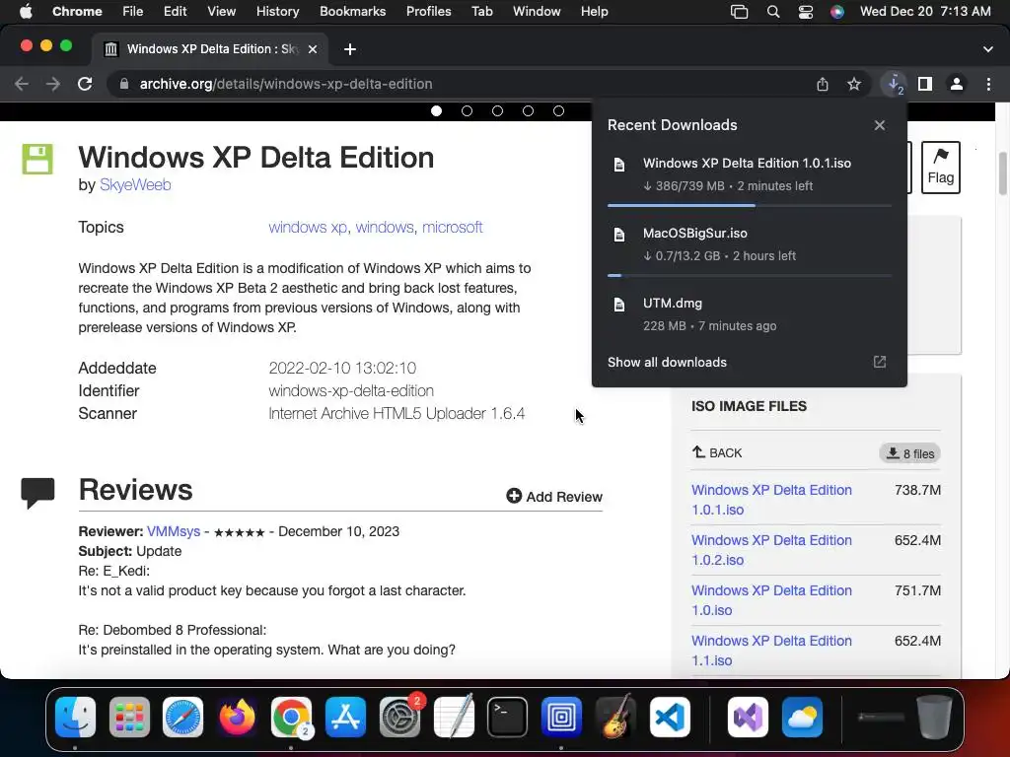Open App Store from the dock
This screenshot has height=757, width=1010.
[x=345, y=717]
